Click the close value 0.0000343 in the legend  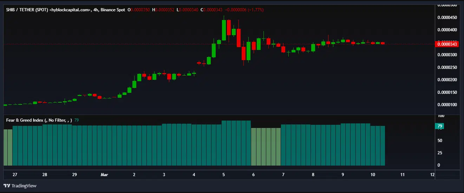[213, 10]
